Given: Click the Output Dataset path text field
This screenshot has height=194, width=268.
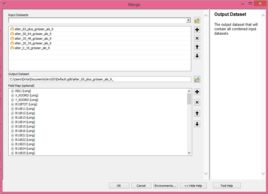Looking at the screenshot, I should coord(100,80).
